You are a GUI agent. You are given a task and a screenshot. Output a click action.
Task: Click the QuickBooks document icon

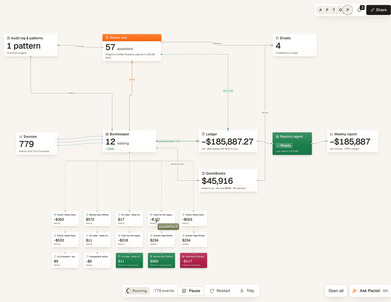coord(203,173)
